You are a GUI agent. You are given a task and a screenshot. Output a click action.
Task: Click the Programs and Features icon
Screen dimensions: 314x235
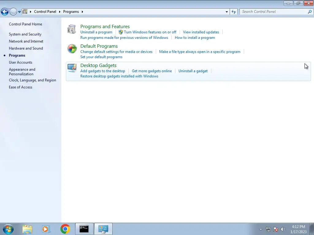pos(72,29)
